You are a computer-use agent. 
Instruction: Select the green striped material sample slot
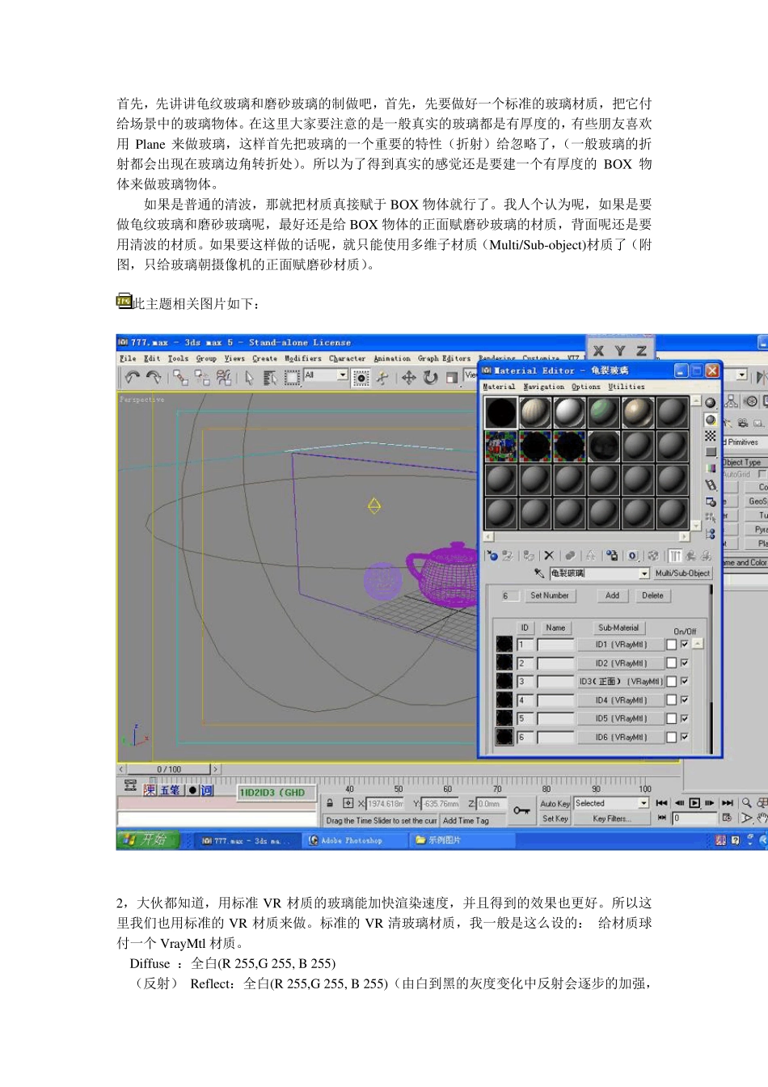[x=603, y=412]
